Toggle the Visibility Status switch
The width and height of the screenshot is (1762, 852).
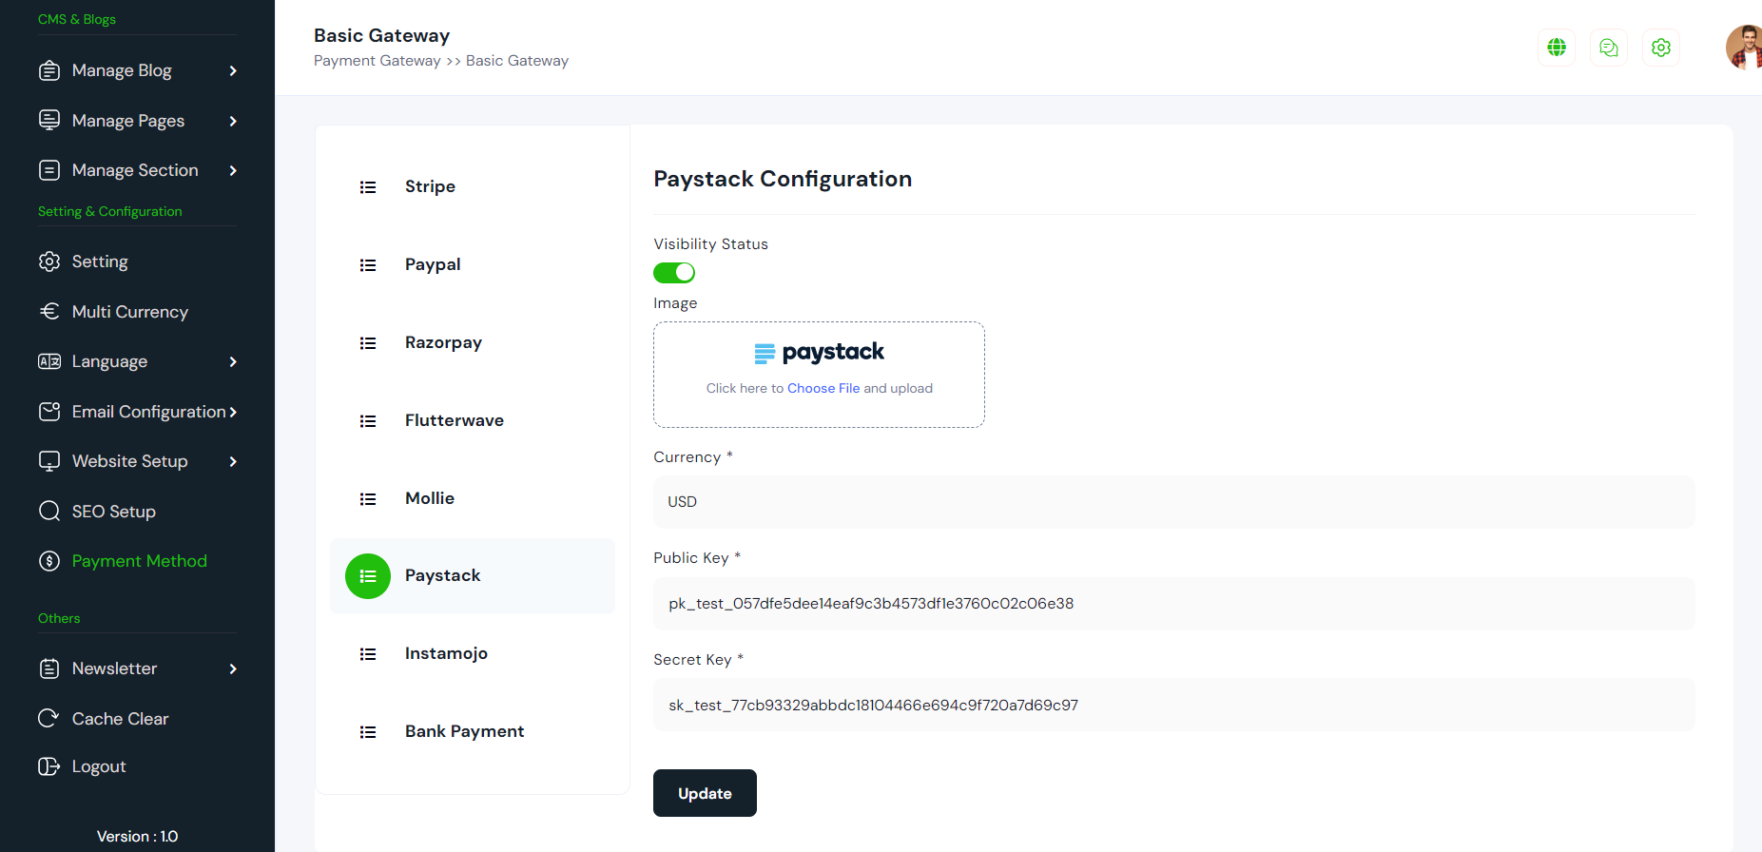pos(674,273)
